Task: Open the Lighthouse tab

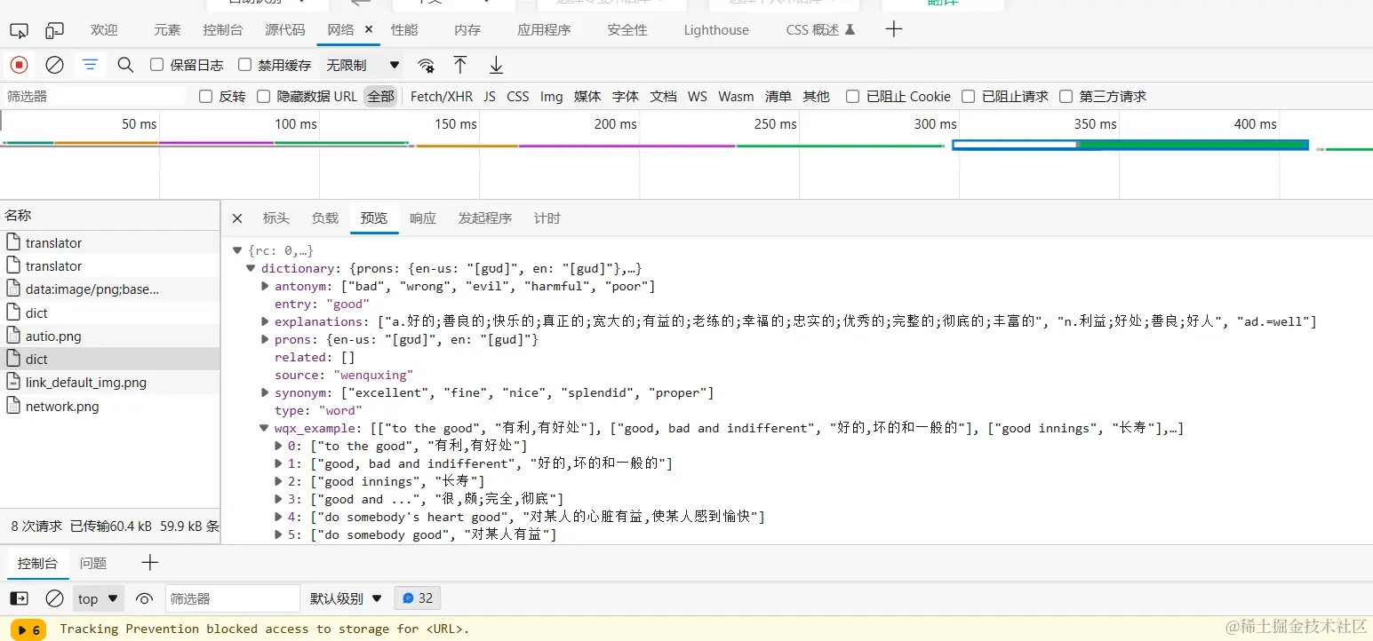Action: tap(716, 30)
